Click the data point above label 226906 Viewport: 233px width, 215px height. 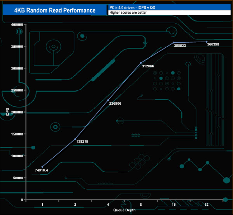tap(108, 100)
